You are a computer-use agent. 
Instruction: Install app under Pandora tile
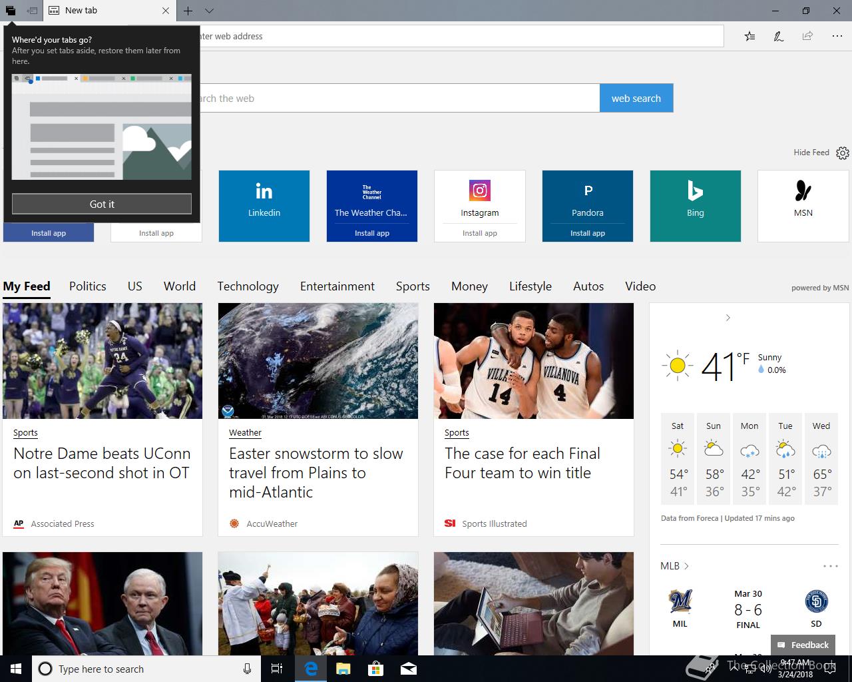pos(588,233)
